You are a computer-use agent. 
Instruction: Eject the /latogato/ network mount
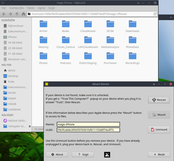click(x=30, y=126)
